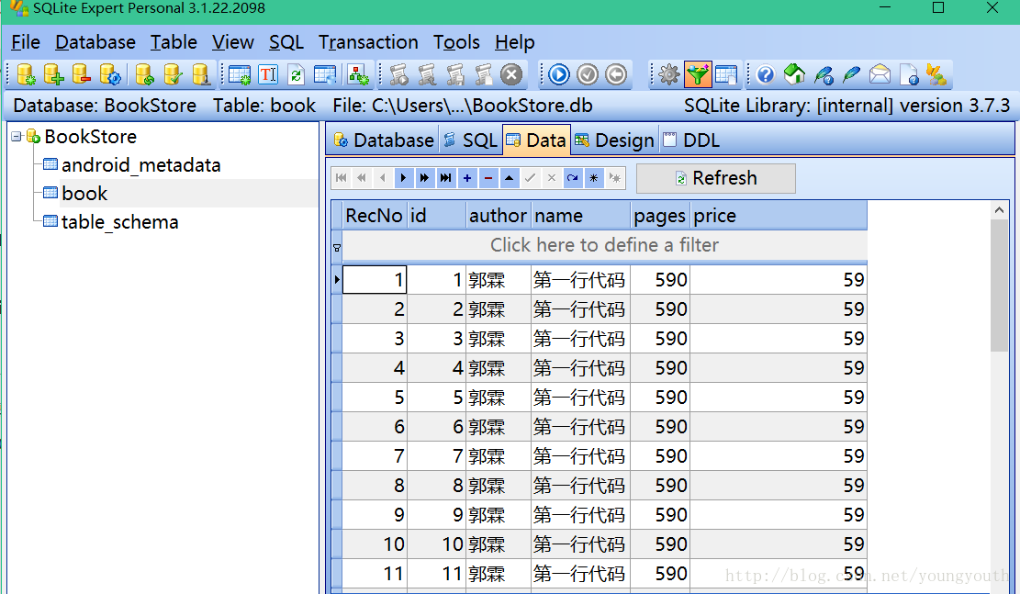Click here to define a filter row
The height and width of the screenshot is (594, 1020).
click(604, 245)
